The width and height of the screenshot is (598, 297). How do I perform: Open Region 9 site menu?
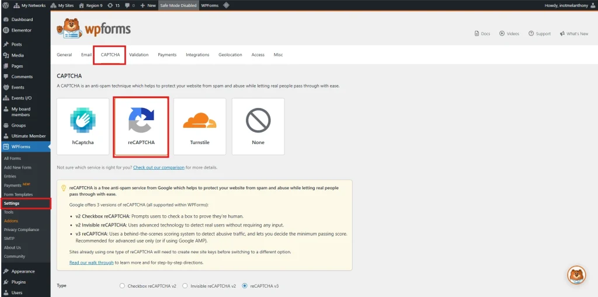click(x=91, y=5)
